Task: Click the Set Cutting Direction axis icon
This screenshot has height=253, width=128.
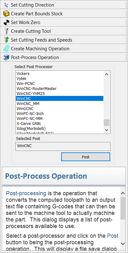Action: coord(6,5)
